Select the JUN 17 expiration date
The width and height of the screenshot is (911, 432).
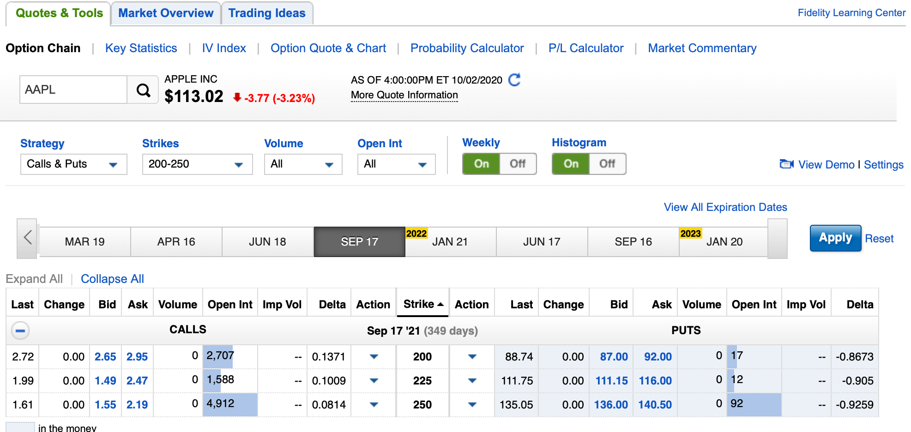pyautogui.click(x=542, y=242)
